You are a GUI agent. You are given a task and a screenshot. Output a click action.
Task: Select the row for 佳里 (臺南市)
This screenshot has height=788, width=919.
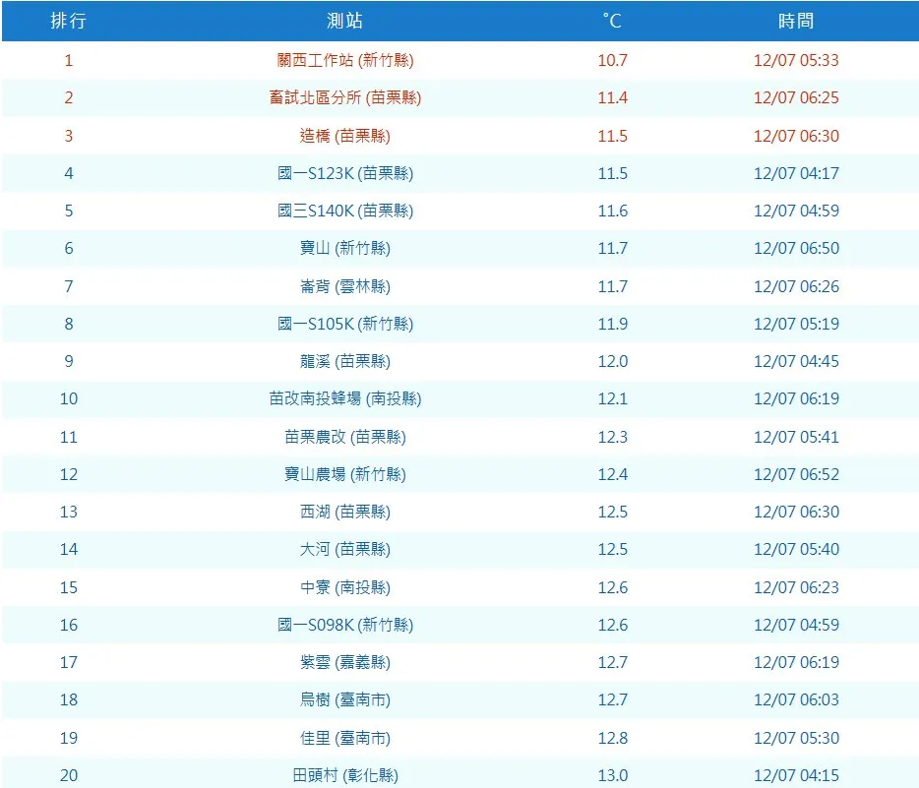(x=343, y=738)
